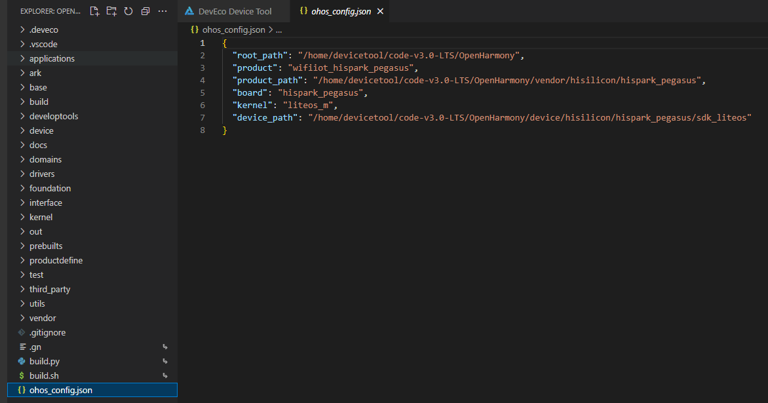This screenshot has height=403, width=768.
Task: Expand the prebuilts folder
Action: (x=92, y=246)
